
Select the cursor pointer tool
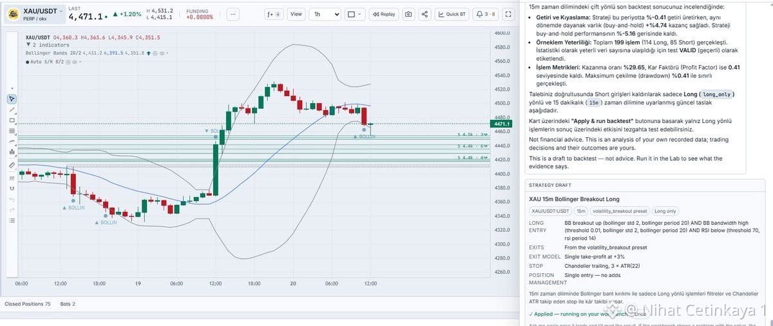click(x=12, y=99)
